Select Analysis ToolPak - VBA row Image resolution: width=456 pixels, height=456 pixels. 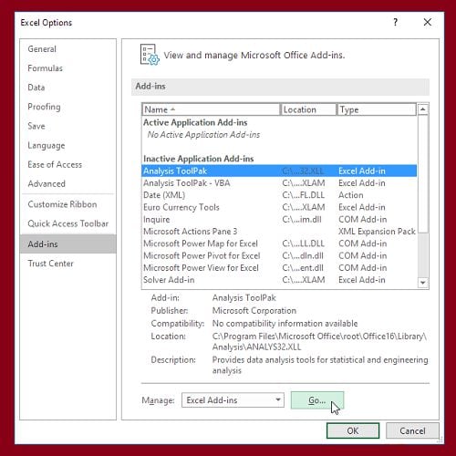point(279,183)
